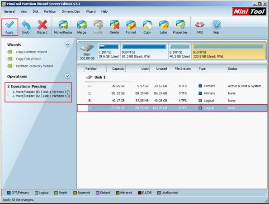Image resolution: width=269 pixels, height=204 pixels.
Task: Click the GPT/Primary legend color swatch
Action: coord(9,193)
